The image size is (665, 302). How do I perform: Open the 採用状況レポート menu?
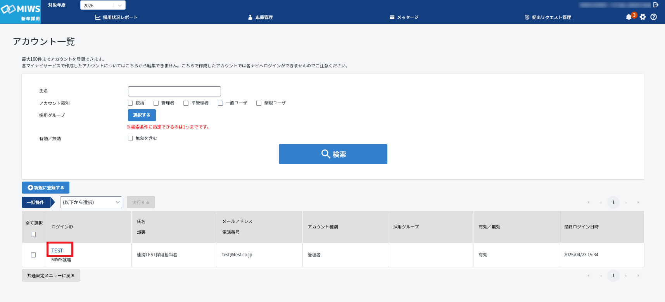coord(116,17)
